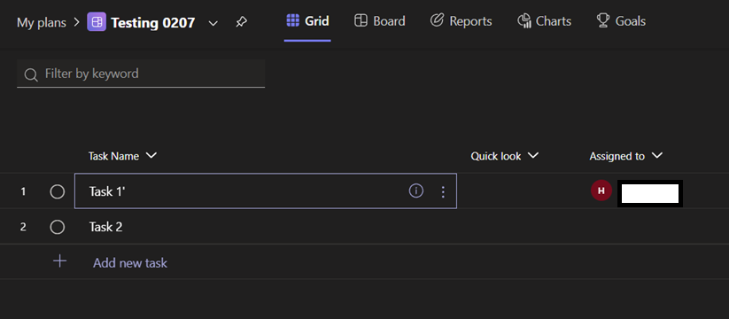Mark Task 2 as complete
The height and width of the screenshot is (319, 729).
point(58,227)
